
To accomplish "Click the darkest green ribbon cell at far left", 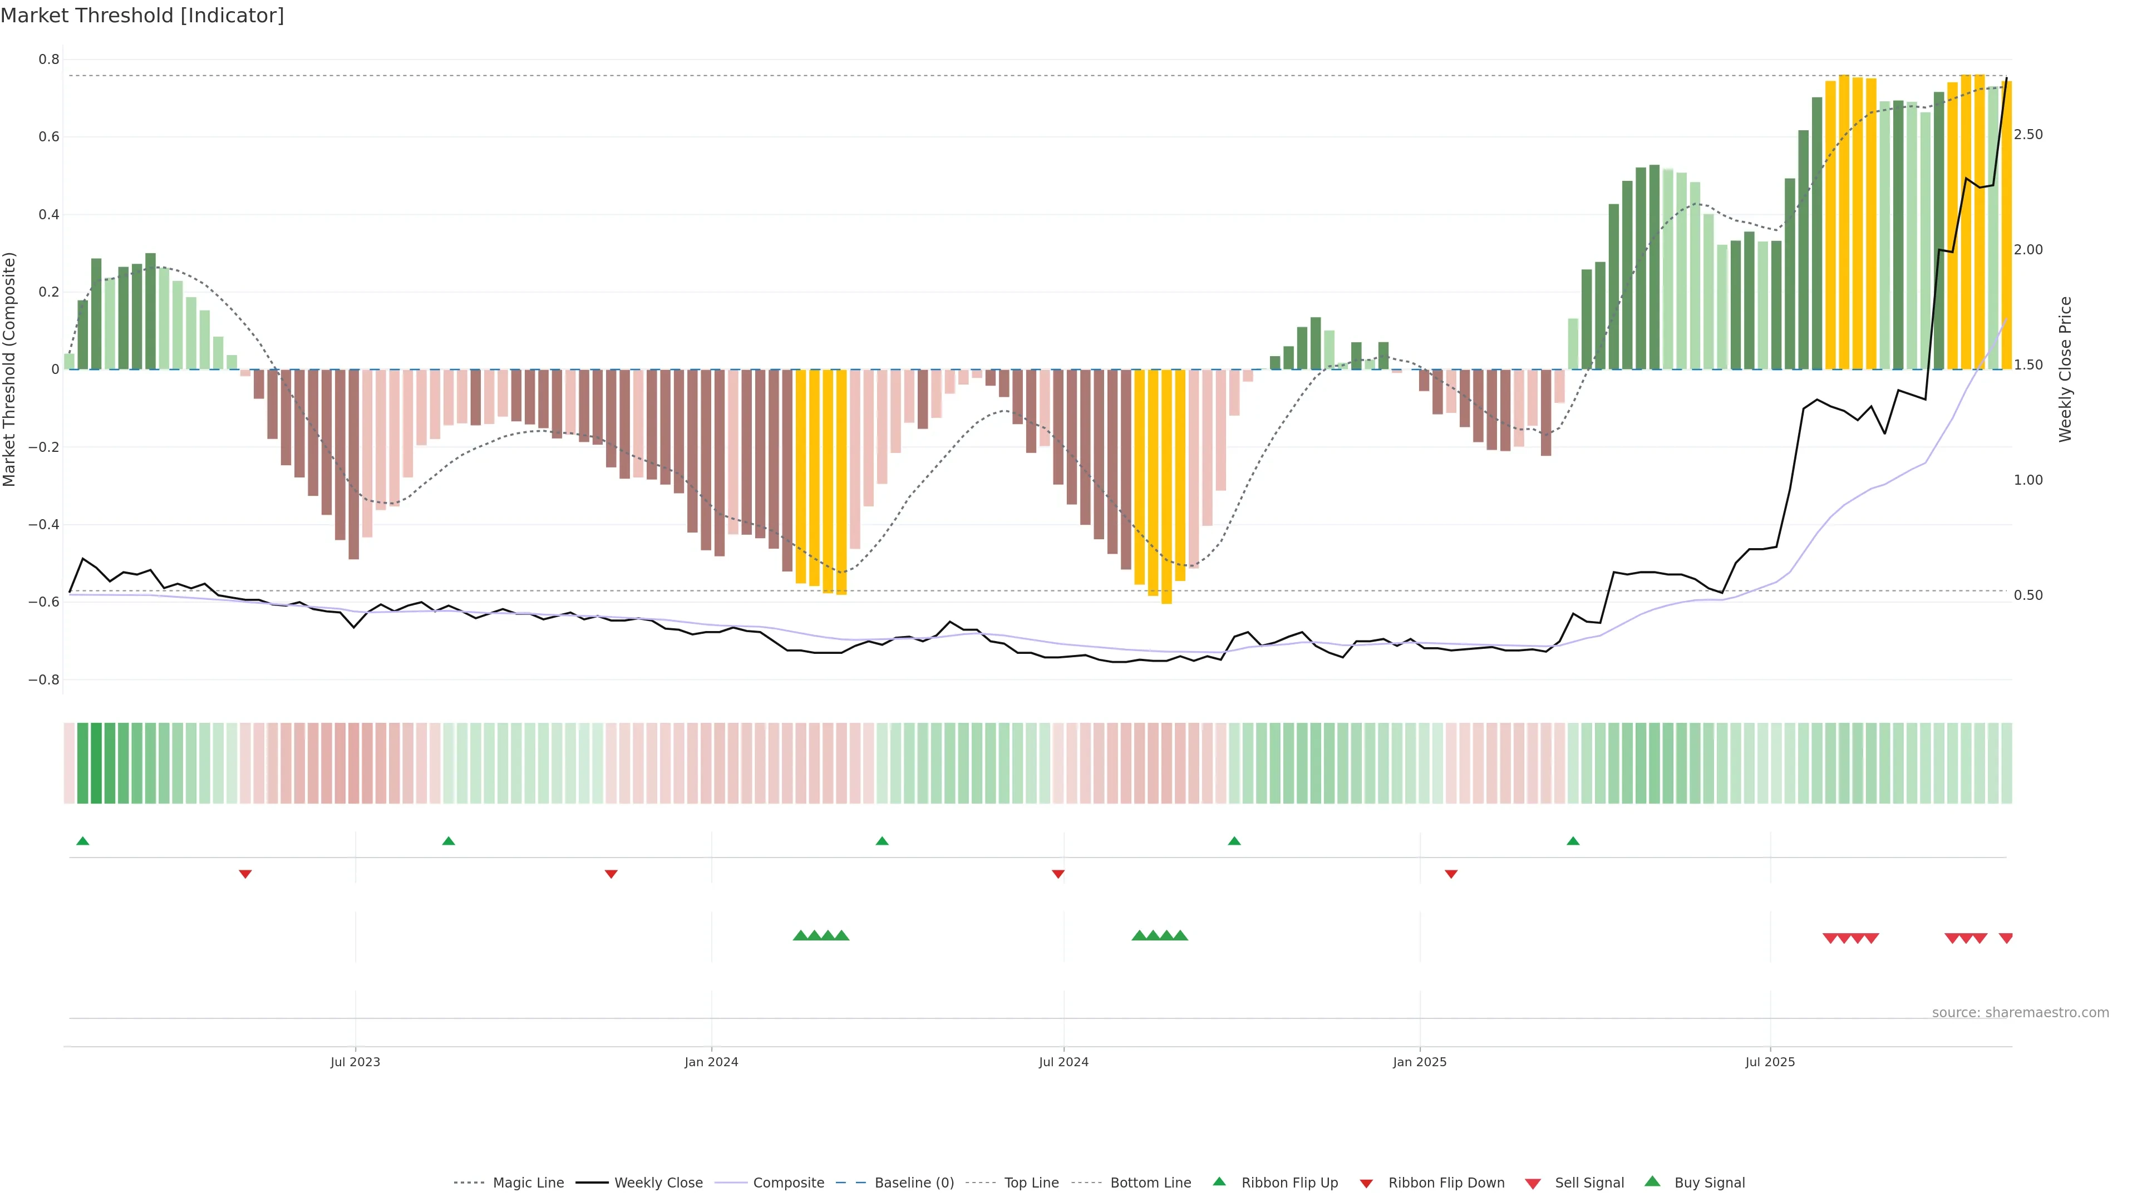I will pyautogui.click(x=96, y=763).
